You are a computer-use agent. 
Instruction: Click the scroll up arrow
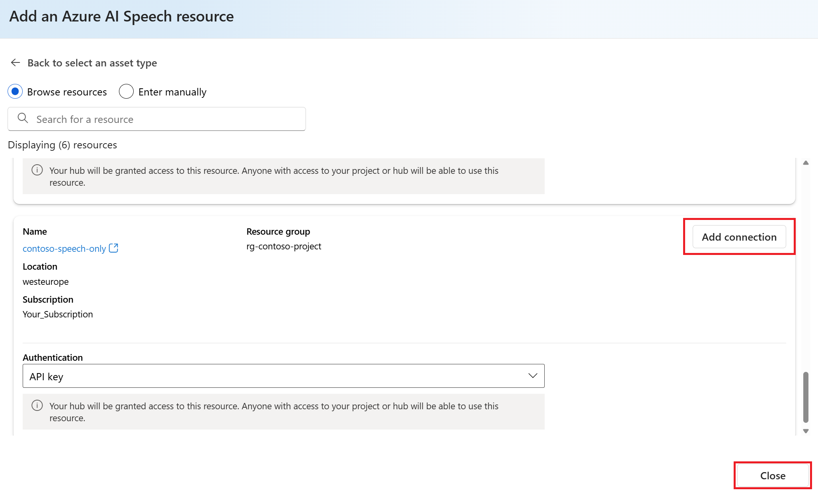coord(806,163)
